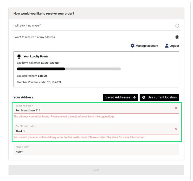Click the trophy icon in Loyalty Points

coord(19,56)
